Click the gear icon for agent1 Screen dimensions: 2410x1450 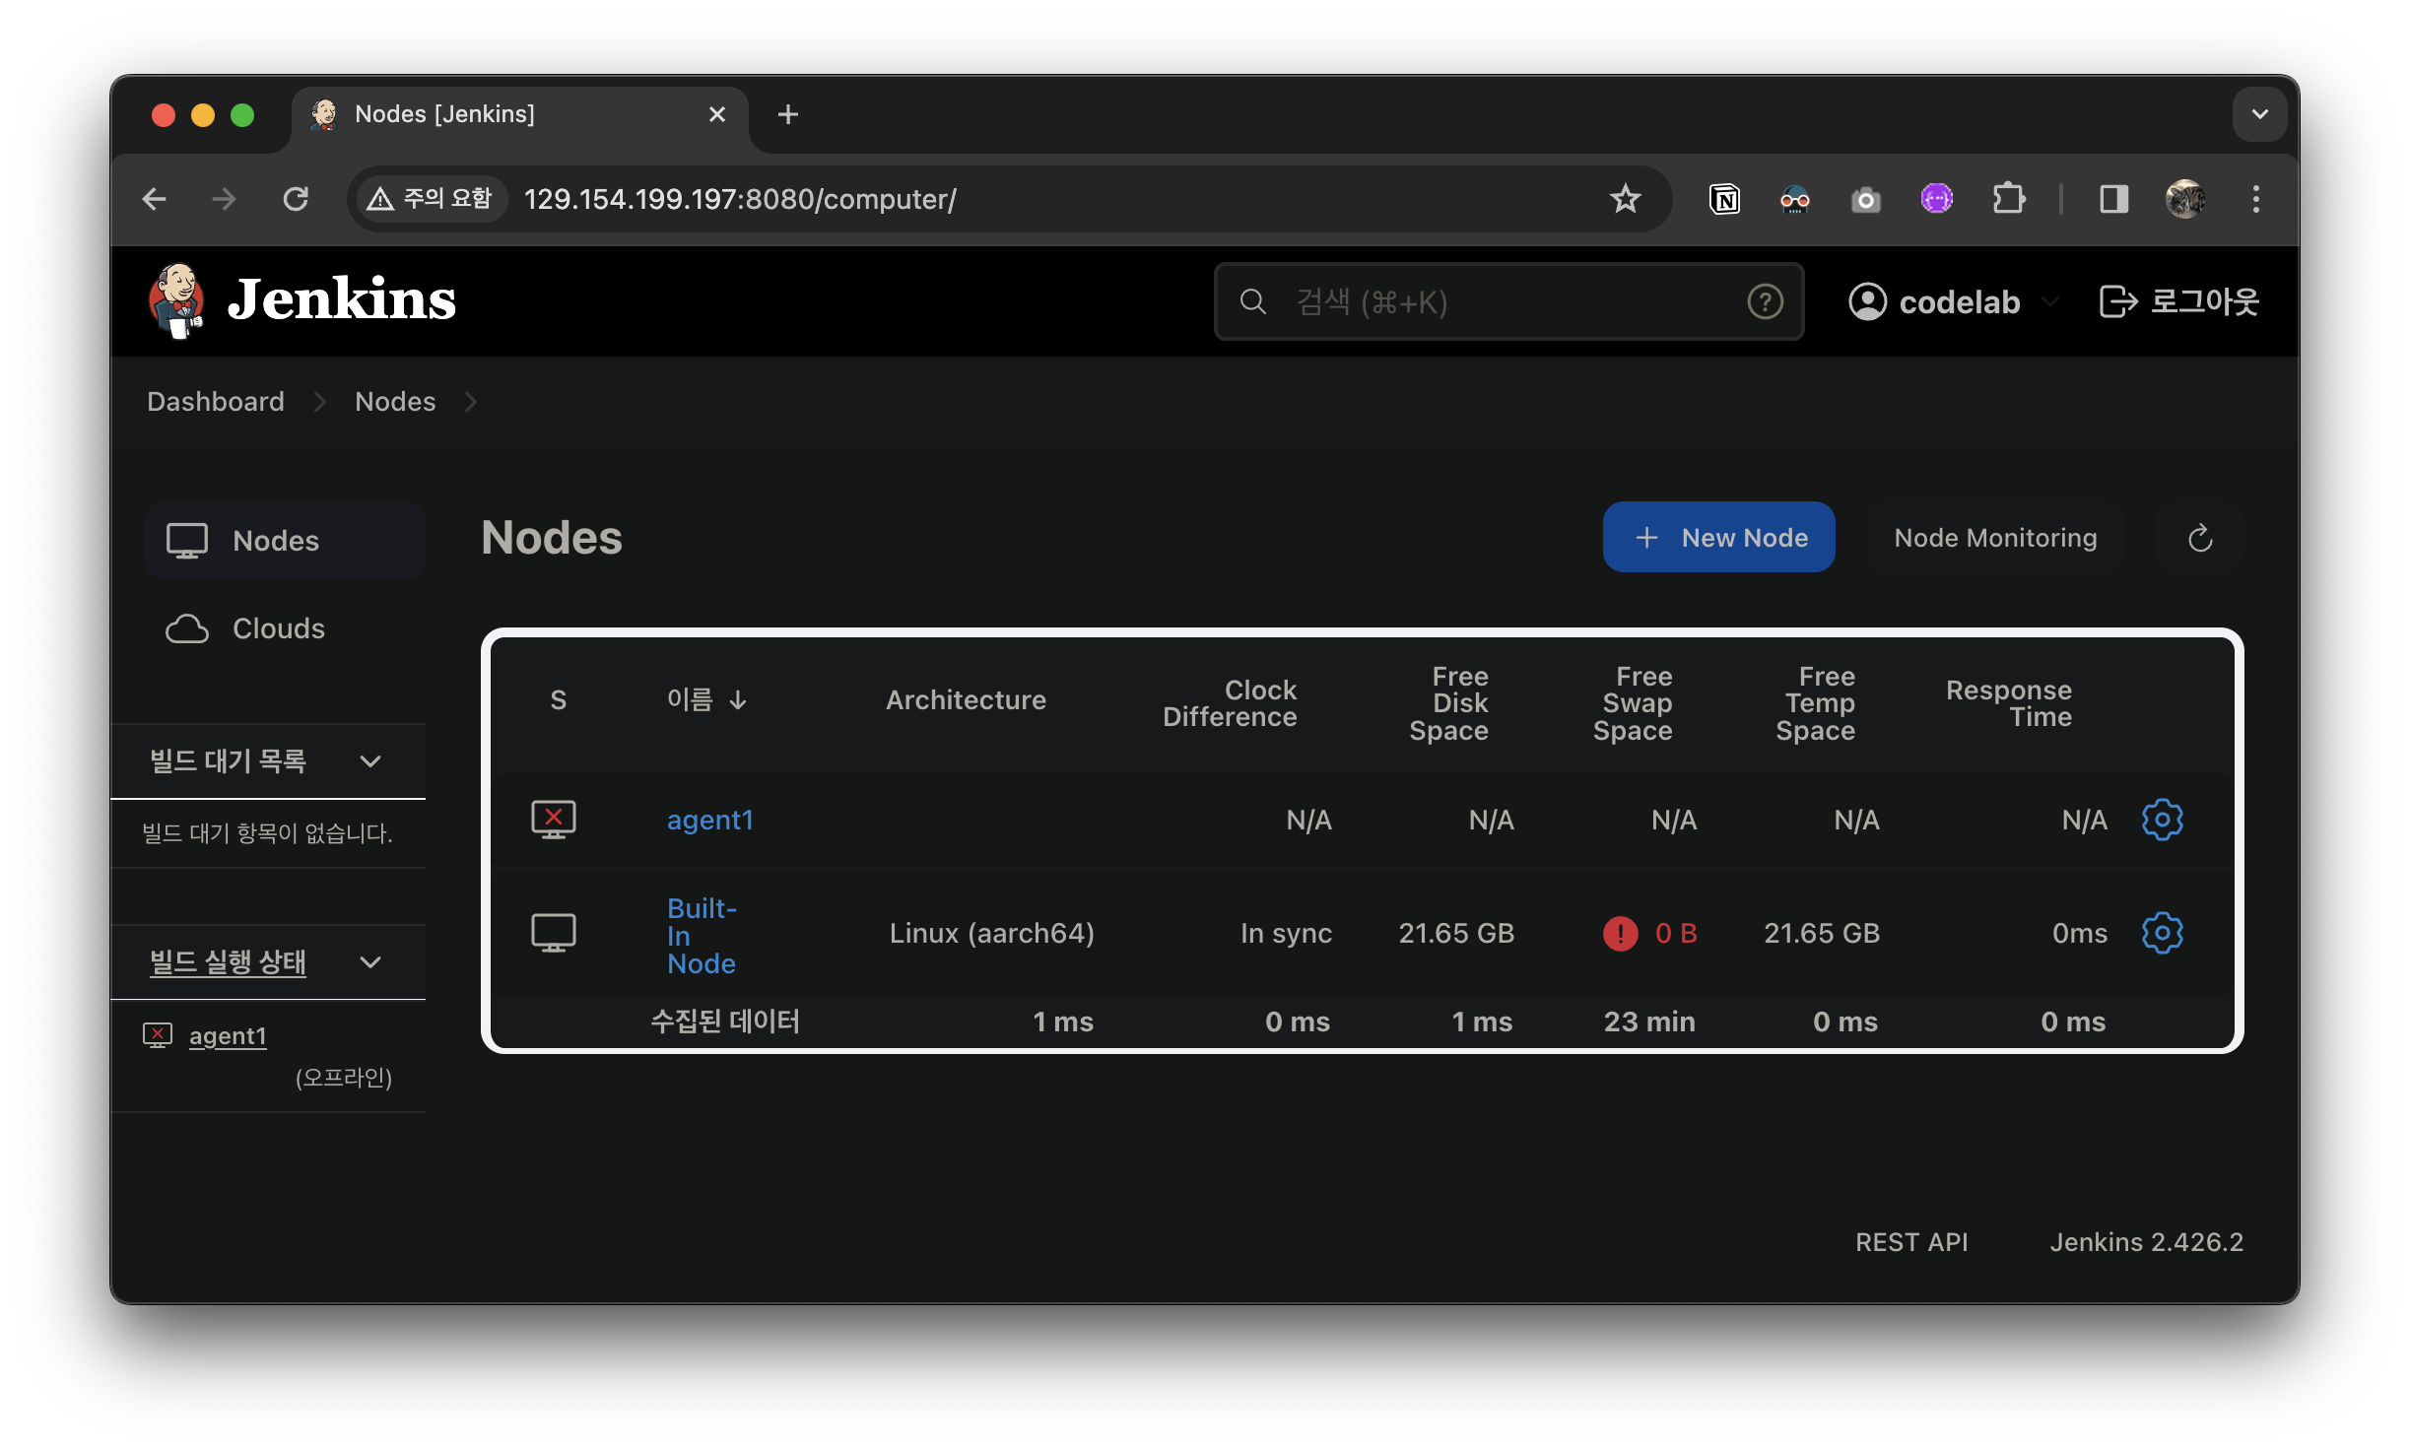point(2162,820)
